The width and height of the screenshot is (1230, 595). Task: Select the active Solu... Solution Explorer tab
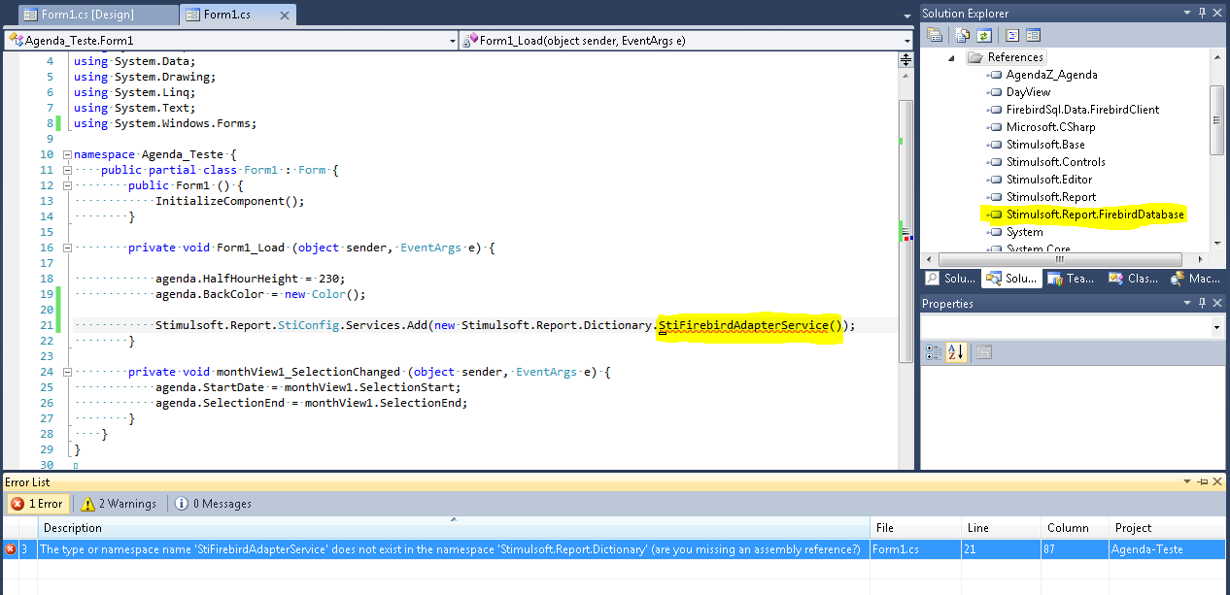point(1010,279)
